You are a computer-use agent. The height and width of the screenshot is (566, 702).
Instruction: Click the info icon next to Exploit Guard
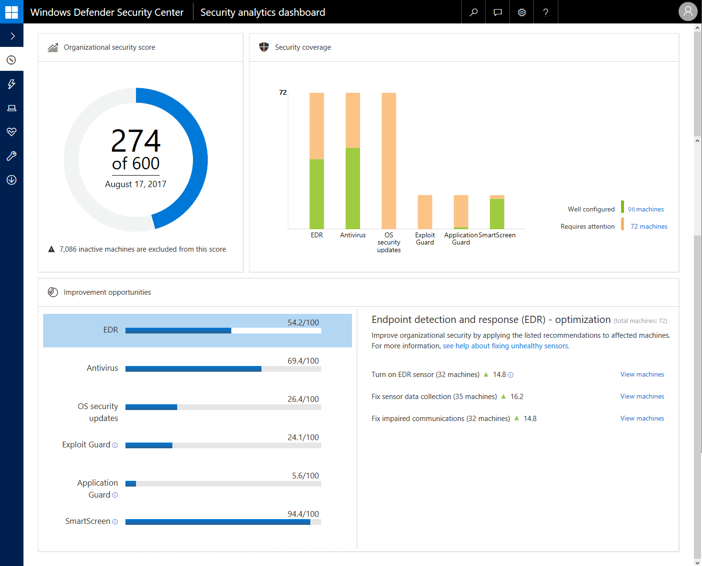click(x=115, y=445)
